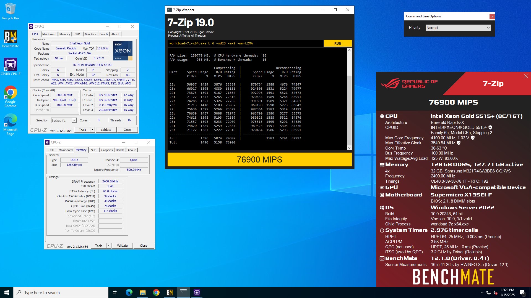The image size is (531, 298).
Task: Switch to Memory tab in top CPU-Z
Action: pyautogui.click(x=65, y=34)
